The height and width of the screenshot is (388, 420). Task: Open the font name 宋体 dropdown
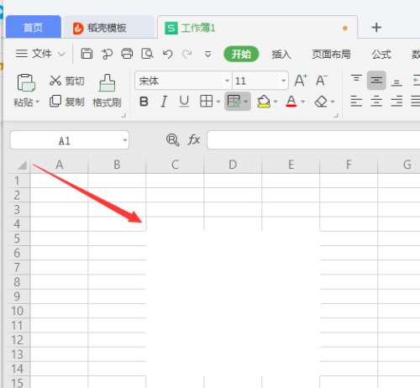(227, 81)
